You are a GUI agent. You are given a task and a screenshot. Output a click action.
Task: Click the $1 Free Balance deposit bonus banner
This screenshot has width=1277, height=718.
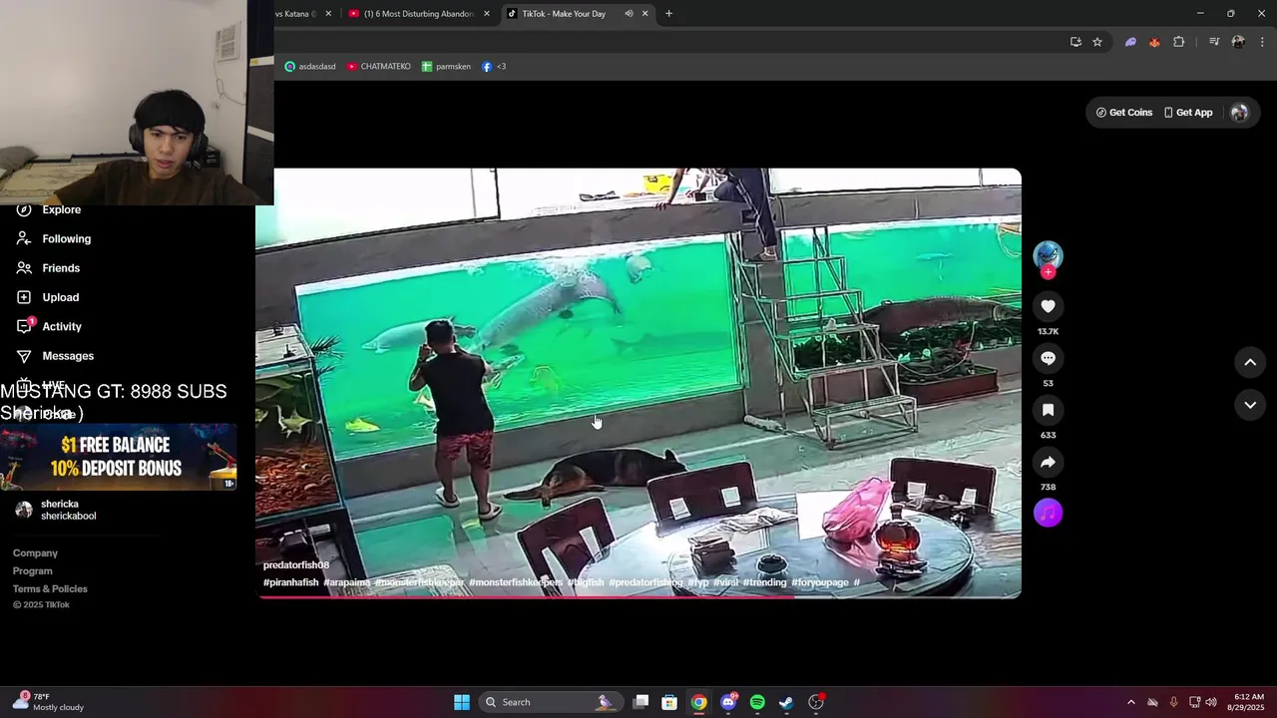[x=119, y=457]
